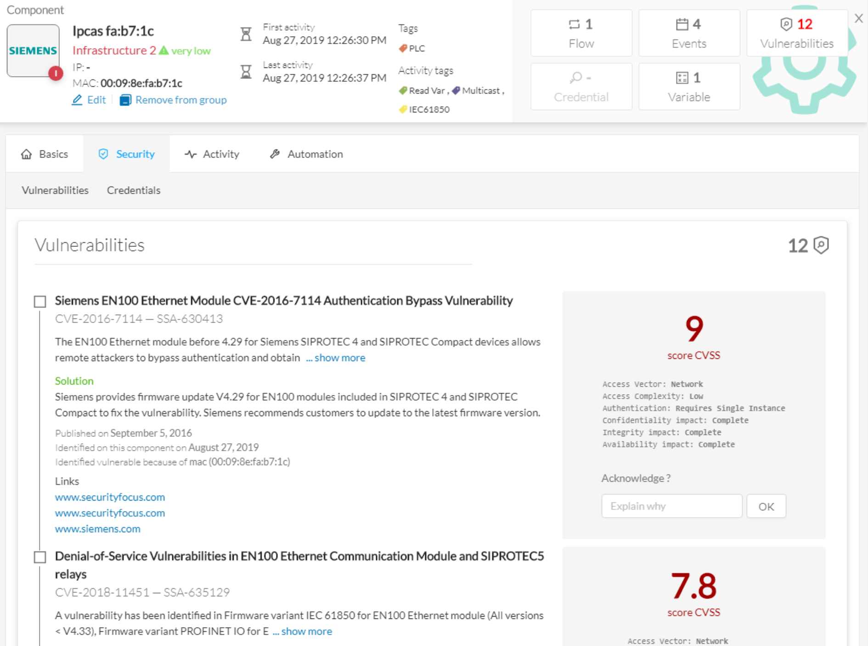Switch to the Activity tab
The height and width of the screenshot is (646, 868).
212,154
